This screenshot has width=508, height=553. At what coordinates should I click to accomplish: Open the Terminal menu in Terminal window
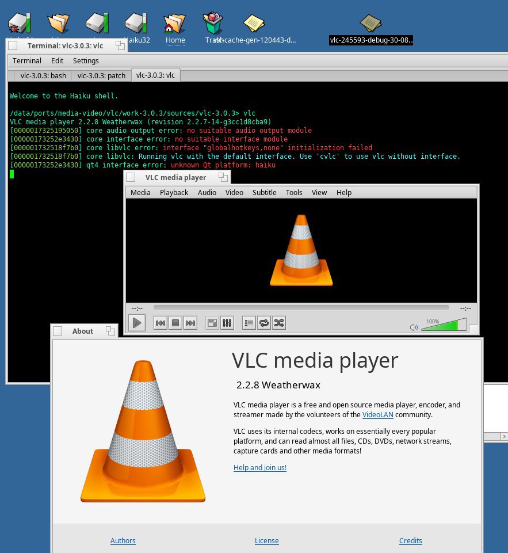click(27, 60)
